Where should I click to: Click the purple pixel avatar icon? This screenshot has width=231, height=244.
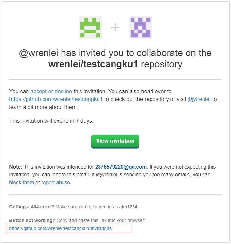click(140, 28)
